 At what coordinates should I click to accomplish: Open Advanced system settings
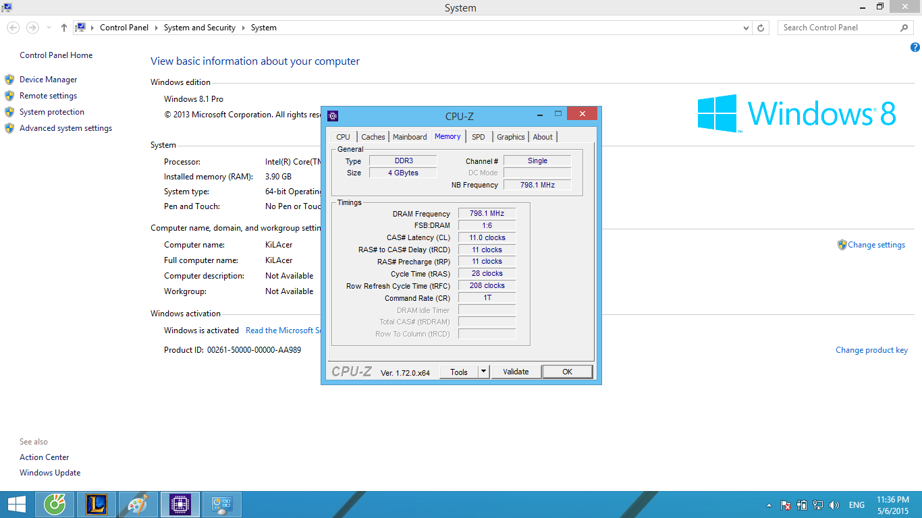click(65, 128)
